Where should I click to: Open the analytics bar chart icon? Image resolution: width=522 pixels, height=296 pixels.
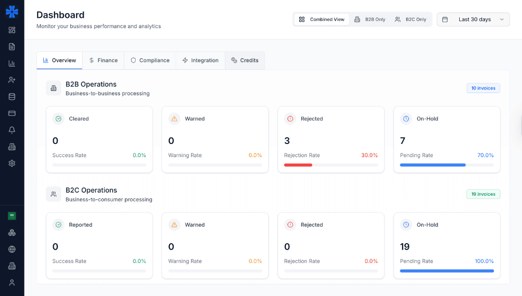[x=12, y=63]
